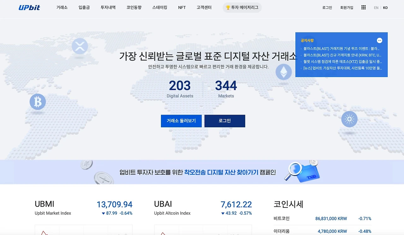This screenshot has height=235, width=404.
Task: Switch language to KO
Action: click(x=385, y=8)
